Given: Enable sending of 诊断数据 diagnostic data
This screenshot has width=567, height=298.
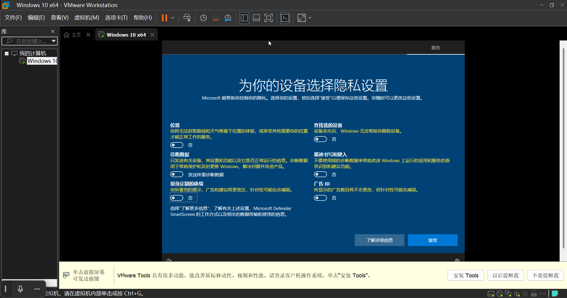Looking at the screenshot, I should pyautogui.click(x=177, y=174).
